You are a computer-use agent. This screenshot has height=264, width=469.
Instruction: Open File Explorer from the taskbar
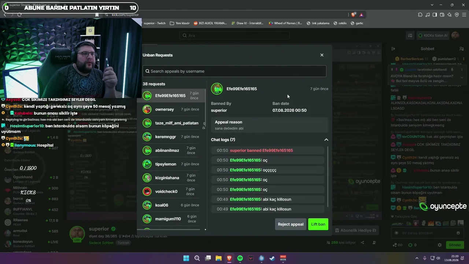pyautogui.click(x=218, y=258)
